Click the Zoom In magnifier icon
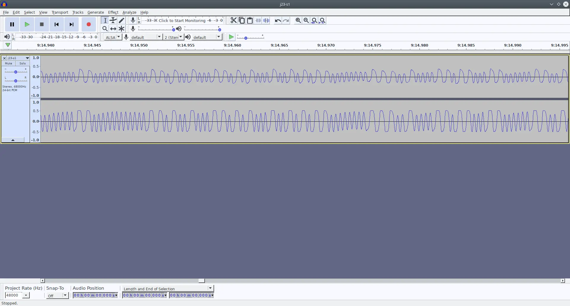570x306 pixels. coord(298,20)
